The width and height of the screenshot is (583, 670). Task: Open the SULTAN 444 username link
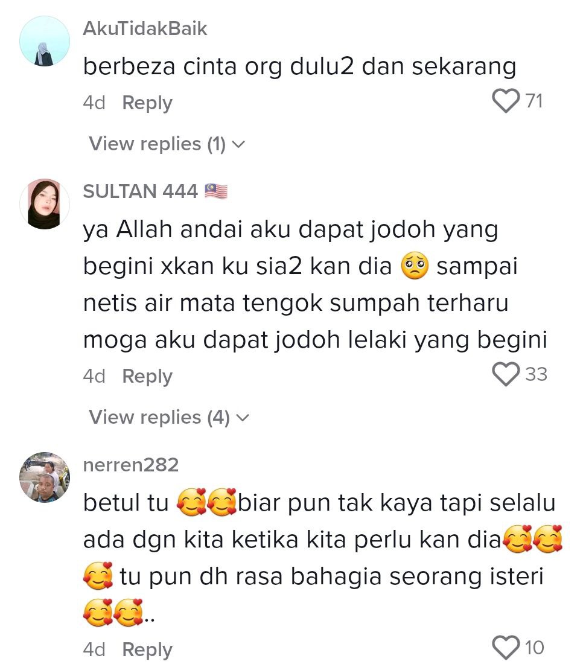click(141, 191)
